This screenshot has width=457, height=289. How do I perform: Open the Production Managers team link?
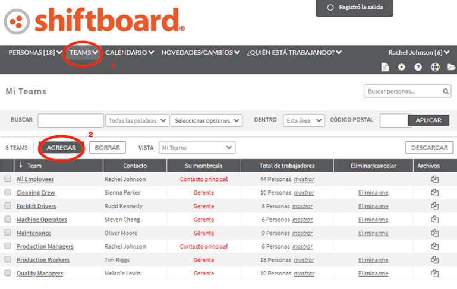click(x=45, y=246)
